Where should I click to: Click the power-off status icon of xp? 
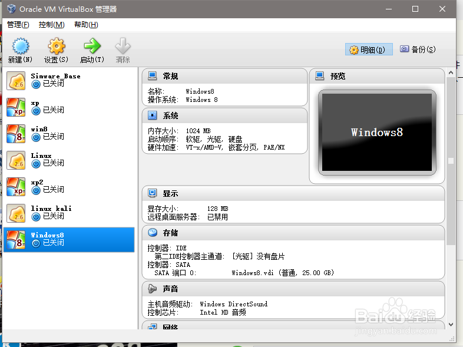point(36,111)
